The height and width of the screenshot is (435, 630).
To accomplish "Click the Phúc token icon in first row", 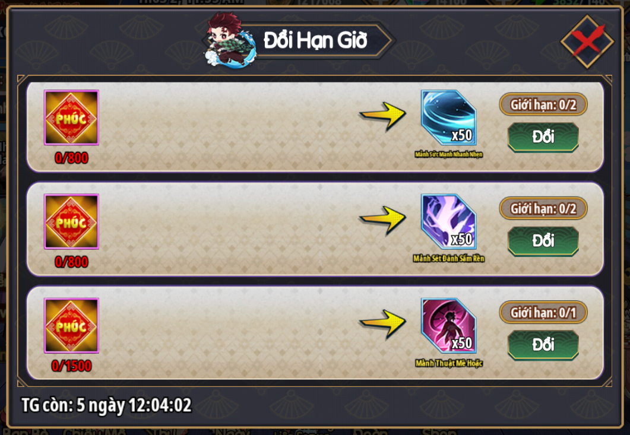I will (71, 118).
